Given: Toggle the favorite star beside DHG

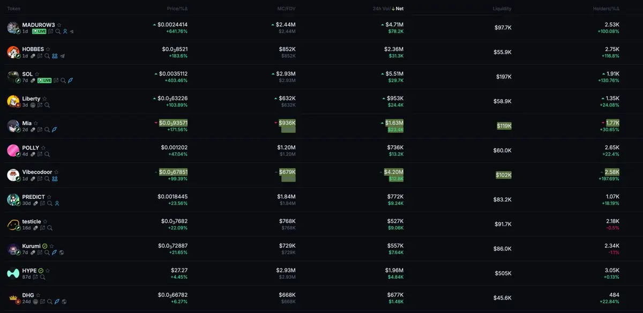Looking at the screenshot, I should (x=38, y=295).
